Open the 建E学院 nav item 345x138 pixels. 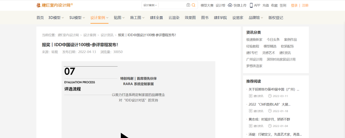pyautogui.click(x=220, y=18)
